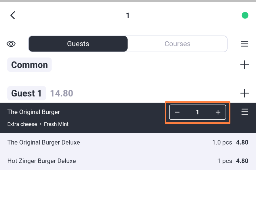Select The Original Burger Deluxe row
Image resolution: width=256 pixels, height=214 pixels.
coord(128,142)
